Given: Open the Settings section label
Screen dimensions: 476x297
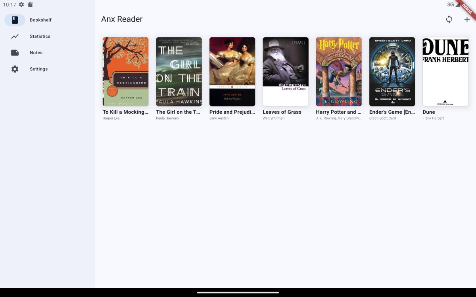Looking at the screenshot, I should 38,69.
